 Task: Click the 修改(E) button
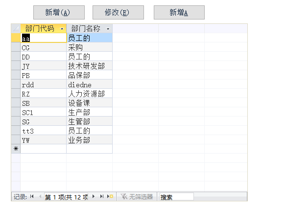(118, 12)
